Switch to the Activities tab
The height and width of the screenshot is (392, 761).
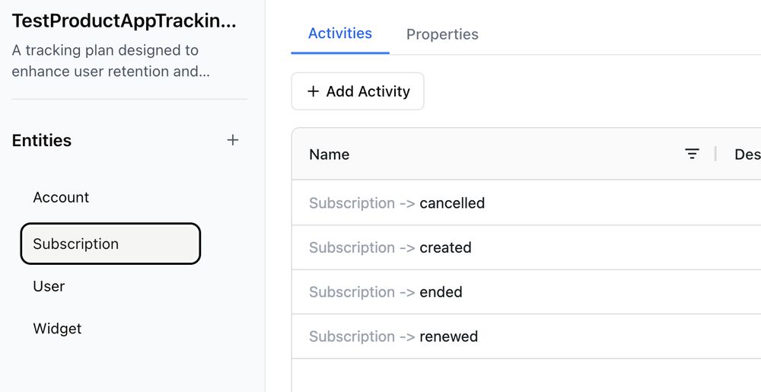pyautogui.click(x=339, y=33)
